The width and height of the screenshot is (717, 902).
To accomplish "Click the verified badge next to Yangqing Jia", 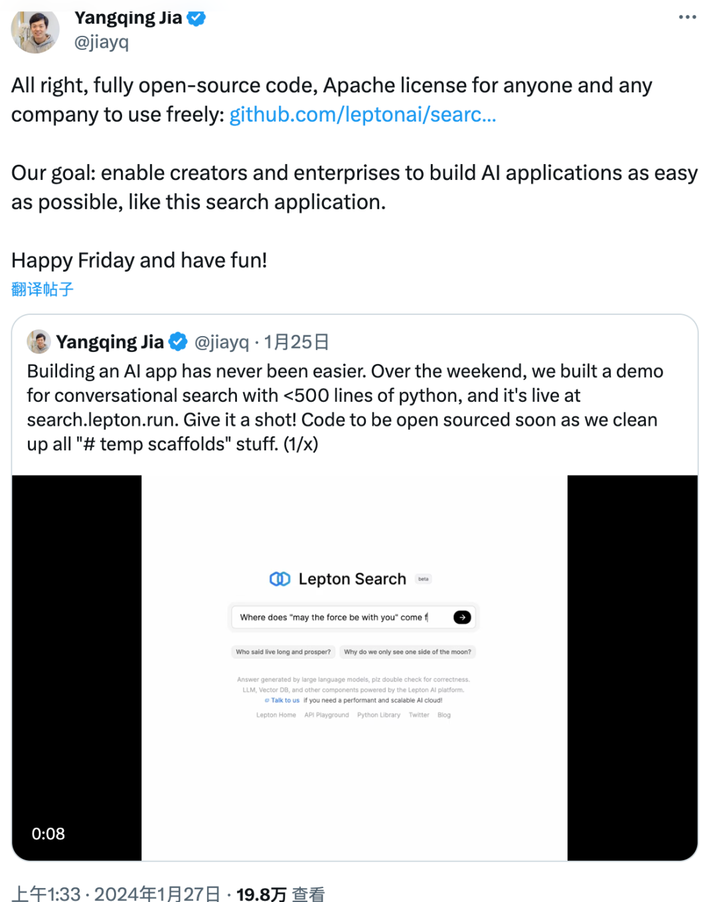I will (195, 19).
